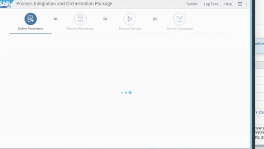
Task: Click the Service Completed checkmark icon
Action: [x=180, y=19]
